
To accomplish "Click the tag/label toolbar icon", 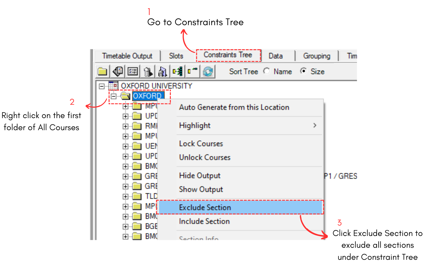I will coord(117,72).
